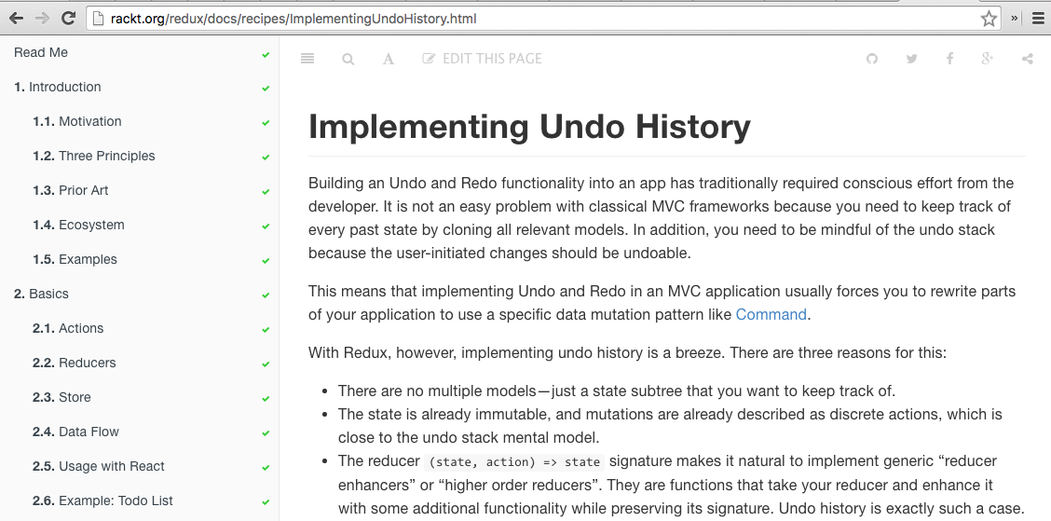Viewport: 1051px width, 521px height.
Task: Click checkmark beside 2.4. Data Flow
Action: [x=266, y=433]
